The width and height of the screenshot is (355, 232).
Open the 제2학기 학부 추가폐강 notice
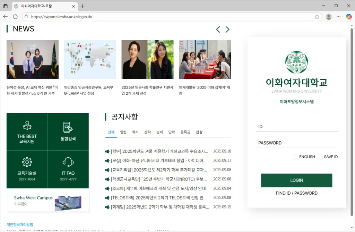159,170
